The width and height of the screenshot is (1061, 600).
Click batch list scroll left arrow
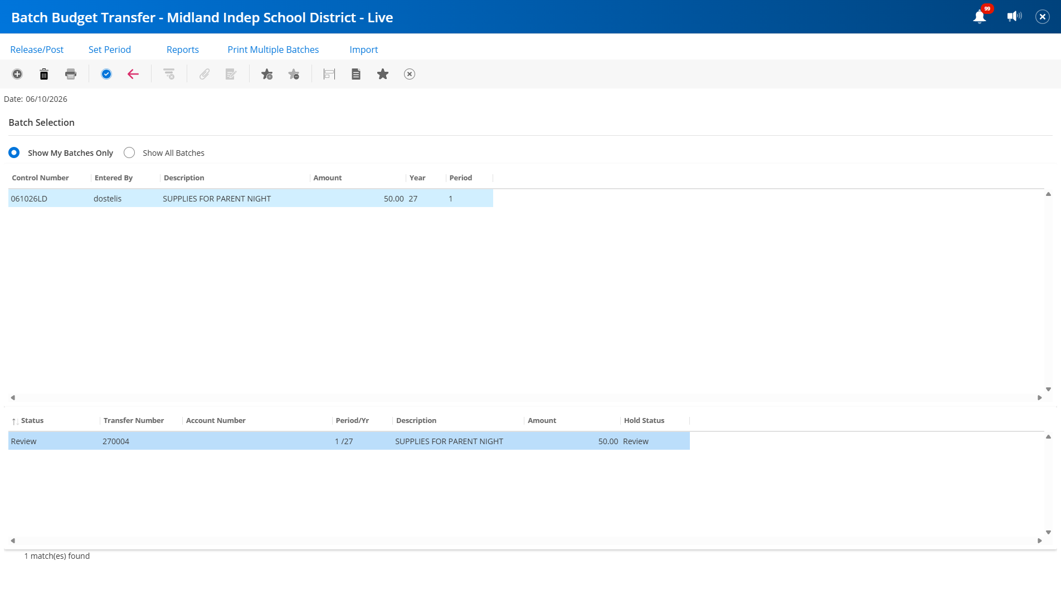tap(13, 398)
